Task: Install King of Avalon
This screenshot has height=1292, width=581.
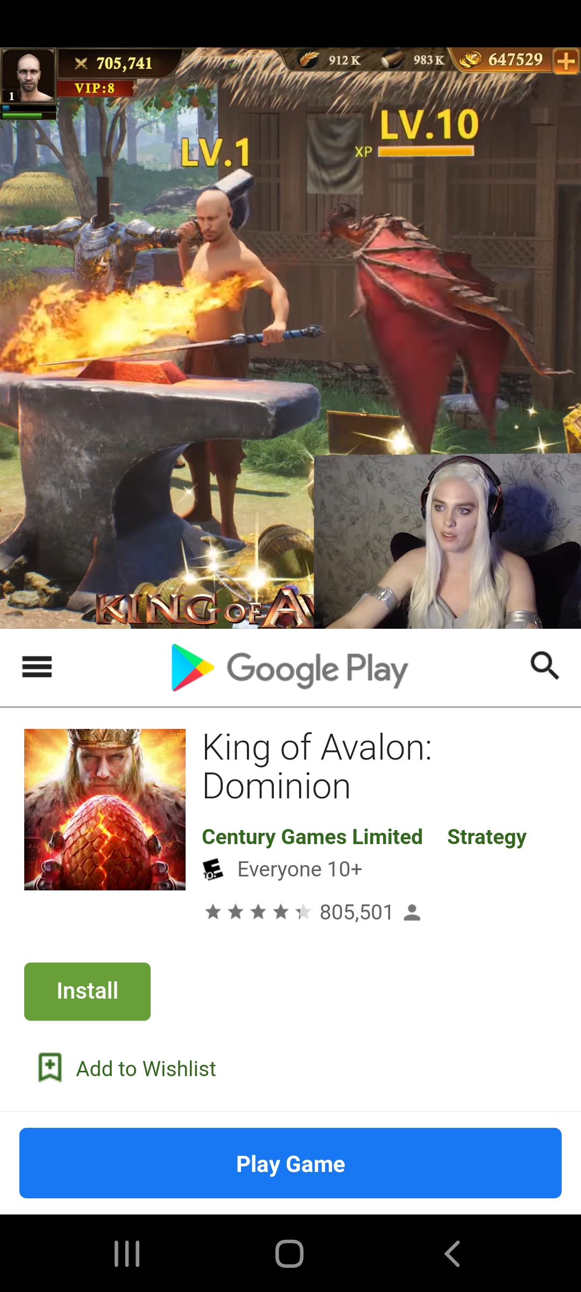Action: point(87,991)
